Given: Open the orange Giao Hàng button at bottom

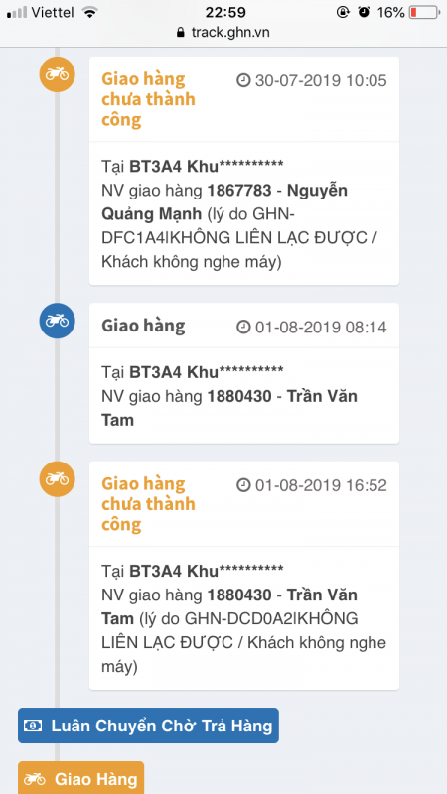Looking at the screenshot, I should [81, 778].
